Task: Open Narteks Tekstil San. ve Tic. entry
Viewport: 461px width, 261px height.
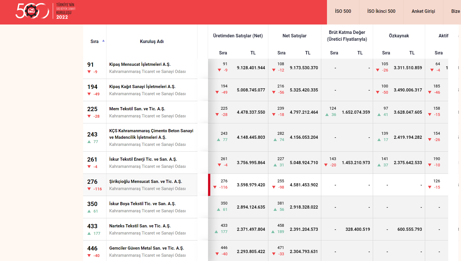Action: (140, 226)
